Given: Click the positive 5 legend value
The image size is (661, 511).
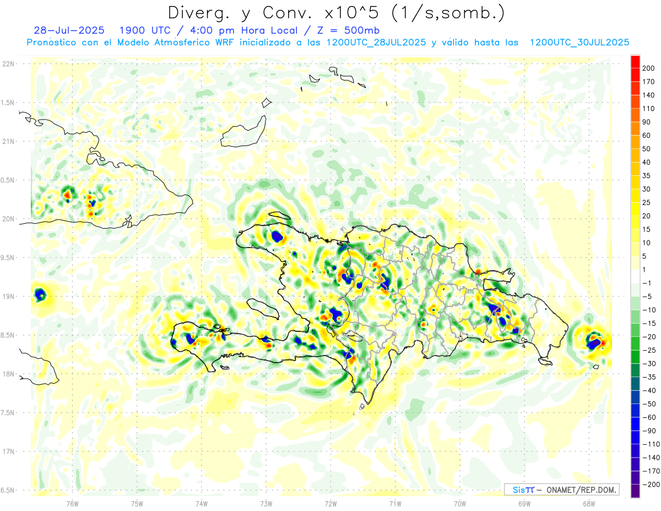Looking at the screenshot, I should click(x=645, y=256).
